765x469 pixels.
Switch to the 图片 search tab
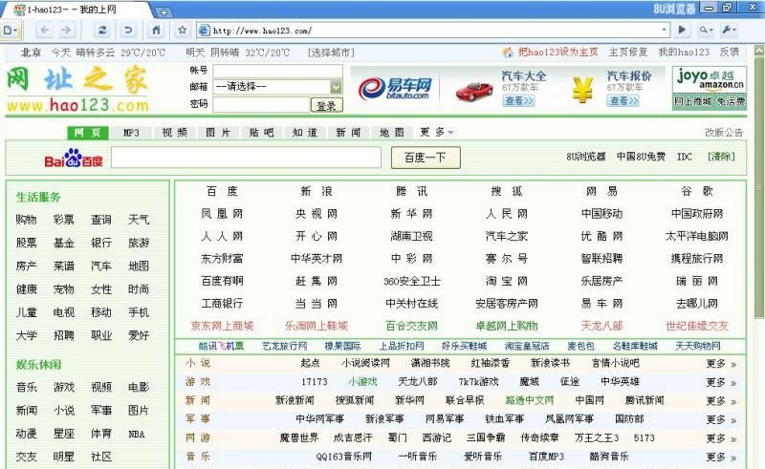(218, 133)
